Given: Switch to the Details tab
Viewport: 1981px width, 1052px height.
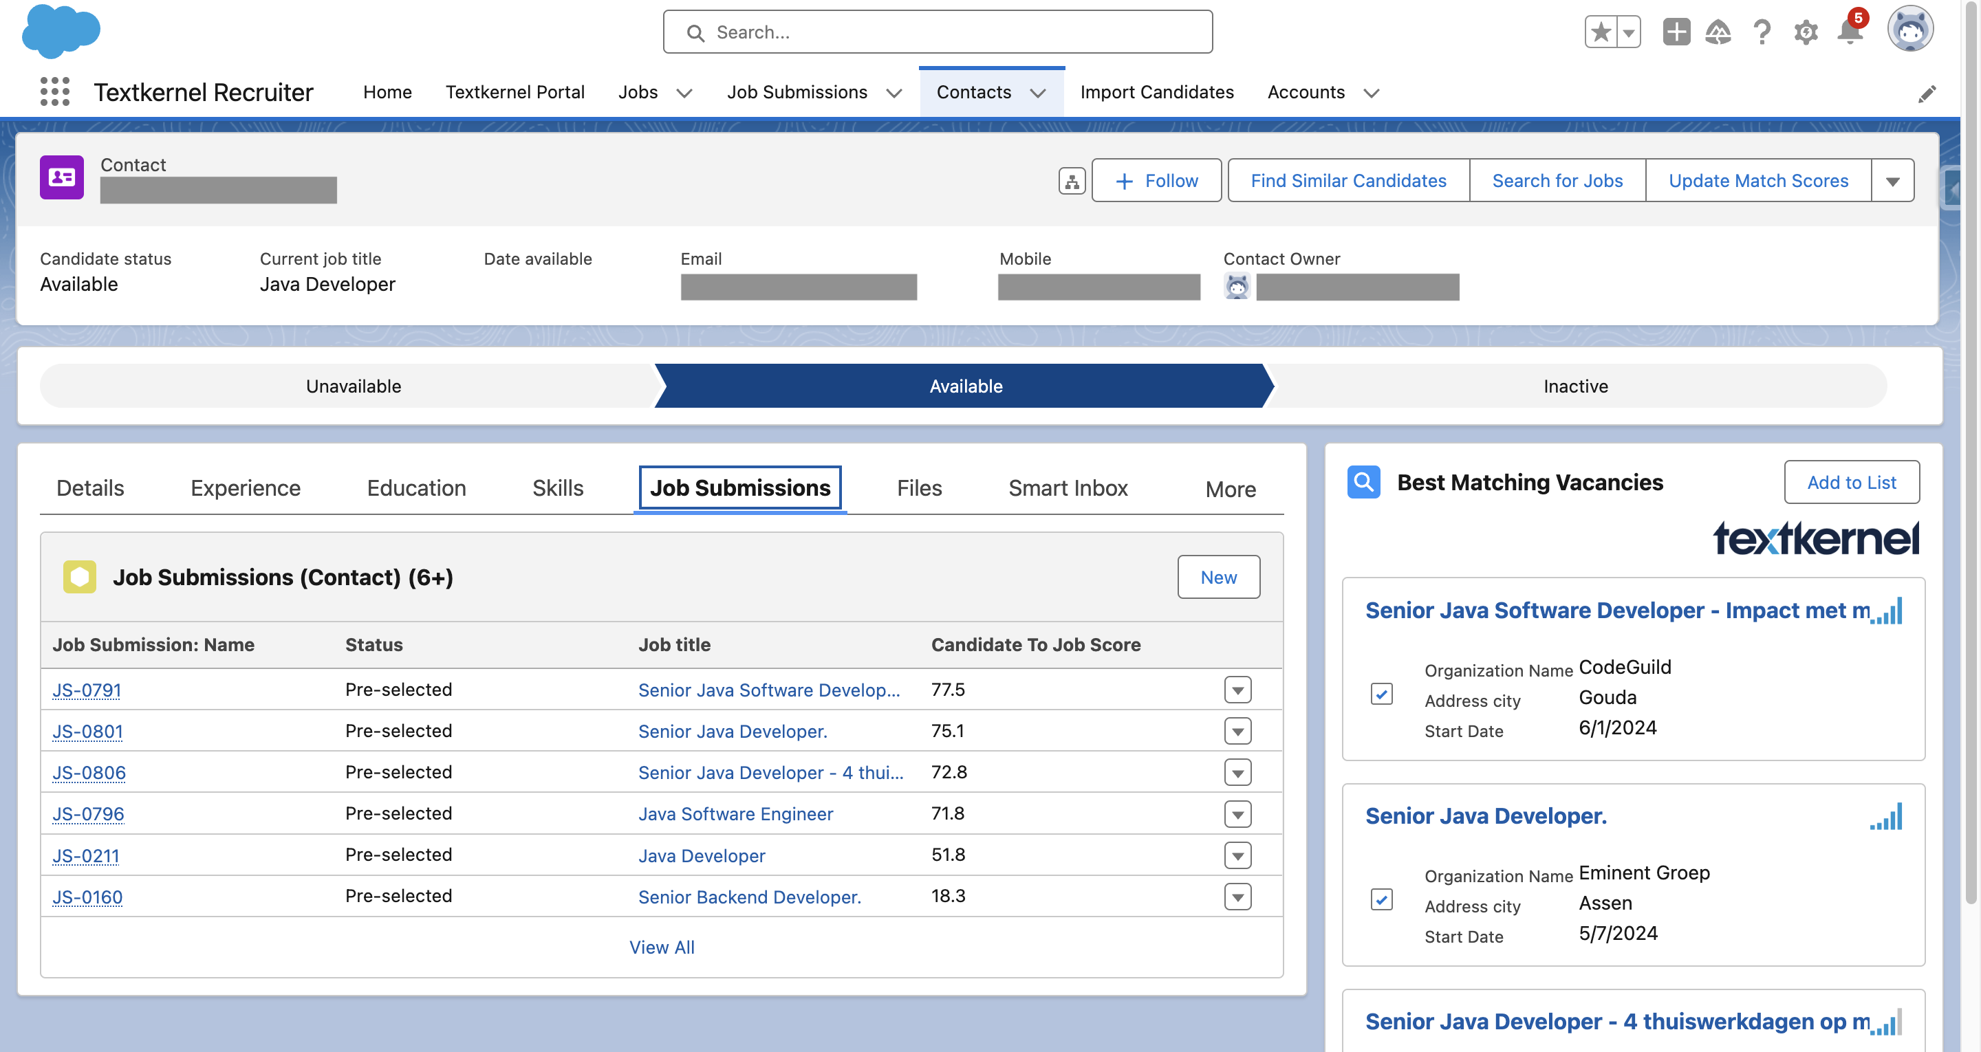Looking at the screenshot, I should (90, 487).
